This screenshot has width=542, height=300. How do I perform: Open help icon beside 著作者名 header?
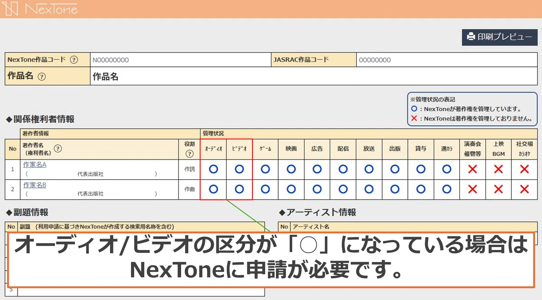tap(58, 149)
